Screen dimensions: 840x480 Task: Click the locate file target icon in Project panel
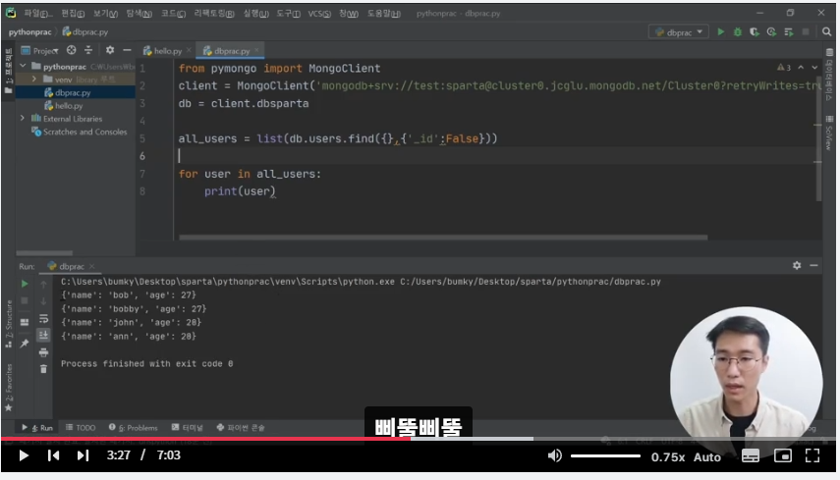(x=71, y=50)
